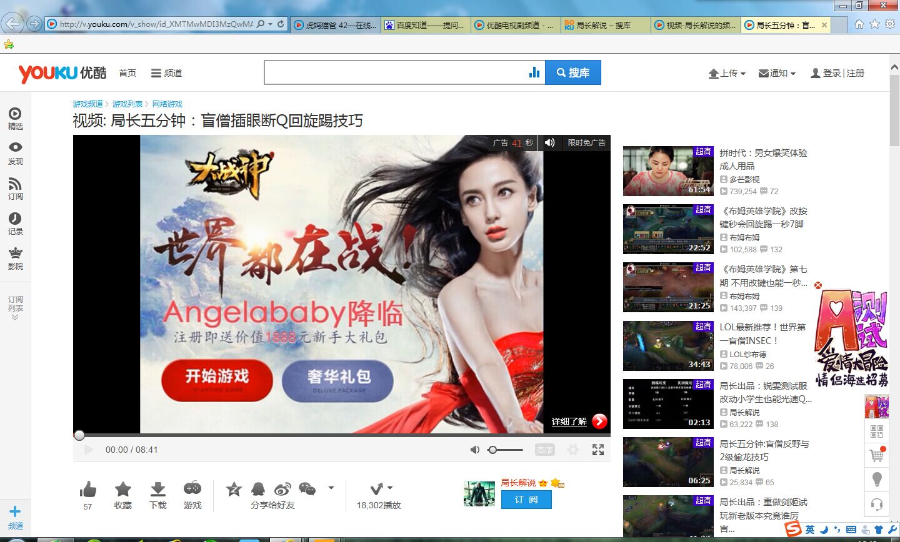Open the player settings gear icon
Screen dimensions: 900x542
[572, 450]
